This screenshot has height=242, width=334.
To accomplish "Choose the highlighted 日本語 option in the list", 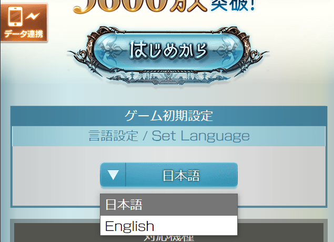I will (x=169, y=205).
